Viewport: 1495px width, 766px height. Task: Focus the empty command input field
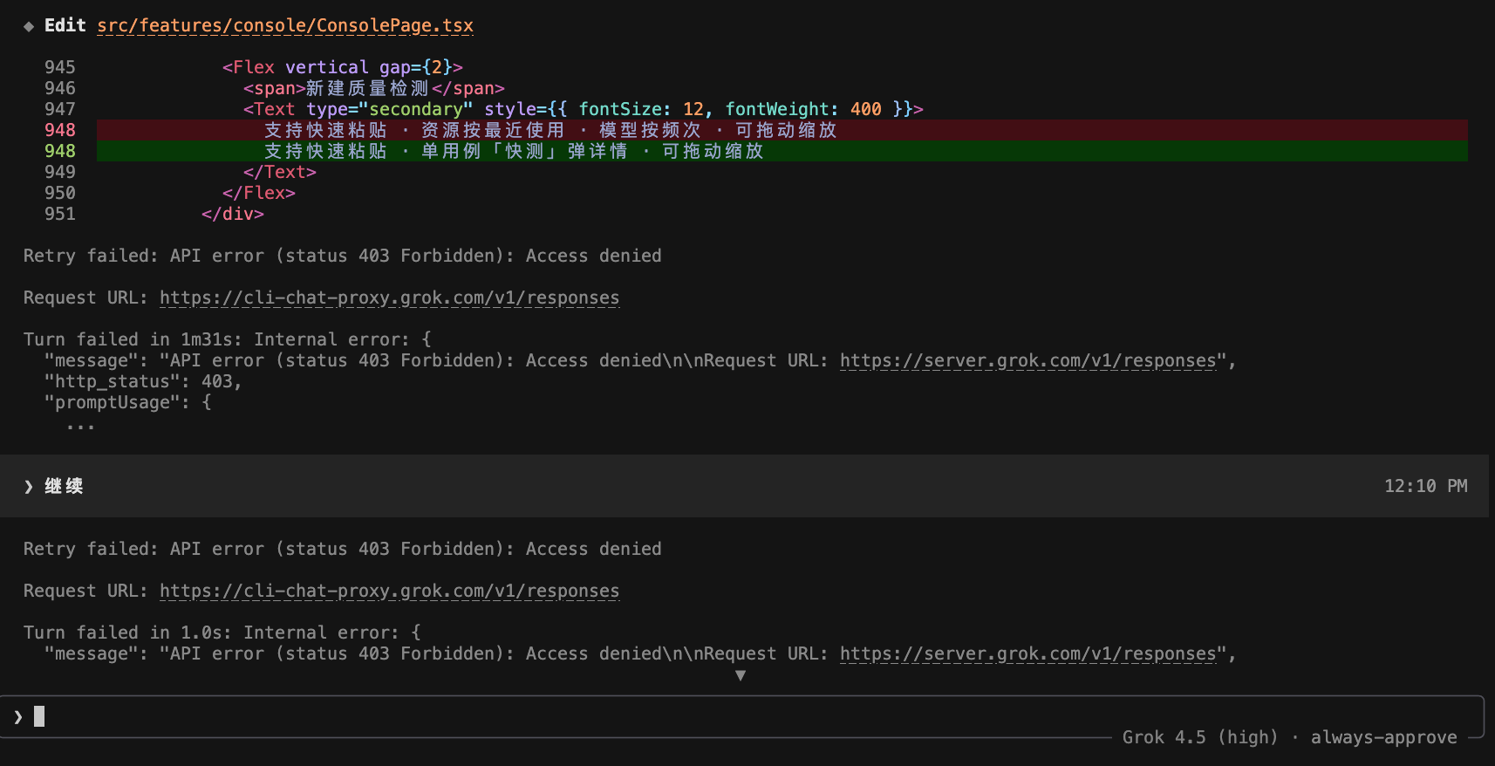click(741, 716)
